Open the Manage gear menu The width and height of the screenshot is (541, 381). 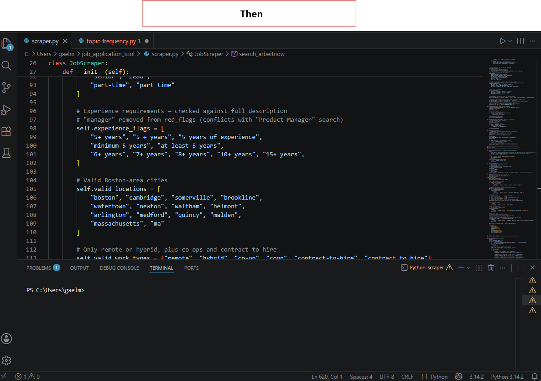[6, 360]
